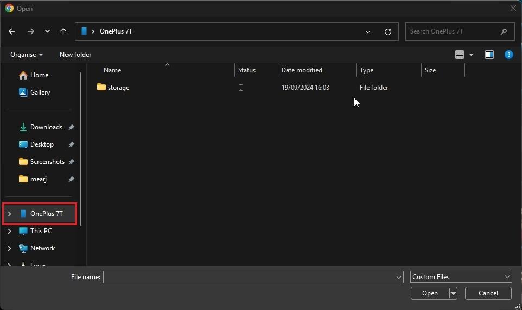The height and width of the screenshot is (310, 522).
Task: Open the Organise menu
Action: tap(27, 55)
